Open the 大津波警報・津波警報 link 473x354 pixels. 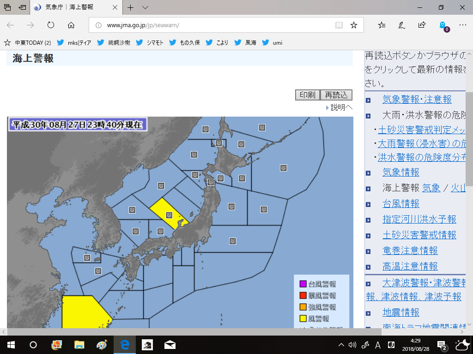pyautogui.click(x=424, y=283)
